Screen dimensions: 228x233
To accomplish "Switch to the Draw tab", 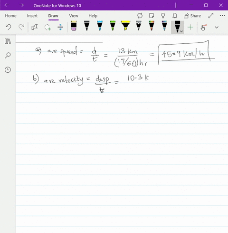I will tap(53, 16).
